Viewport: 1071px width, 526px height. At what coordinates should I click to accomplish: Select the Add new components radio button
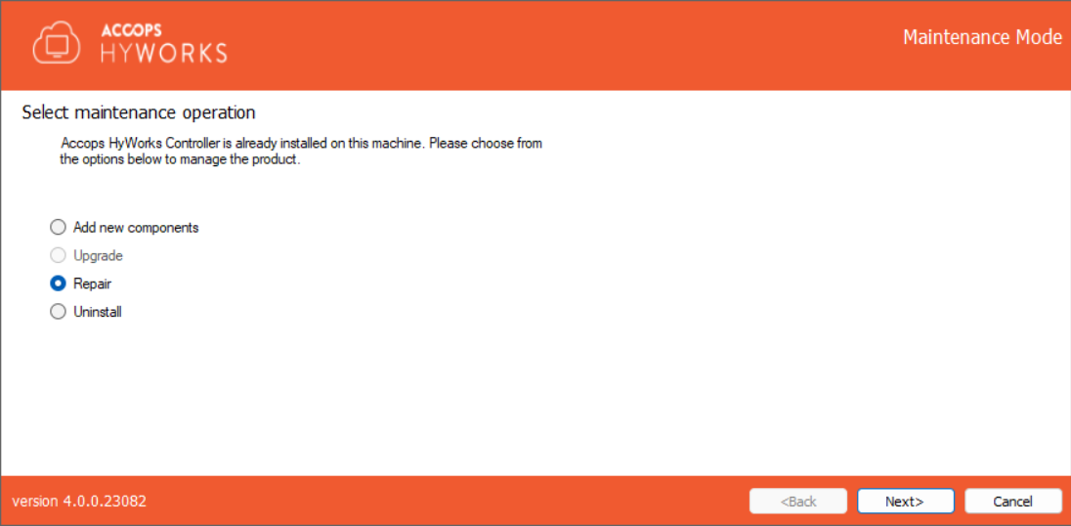pos(58,227)
